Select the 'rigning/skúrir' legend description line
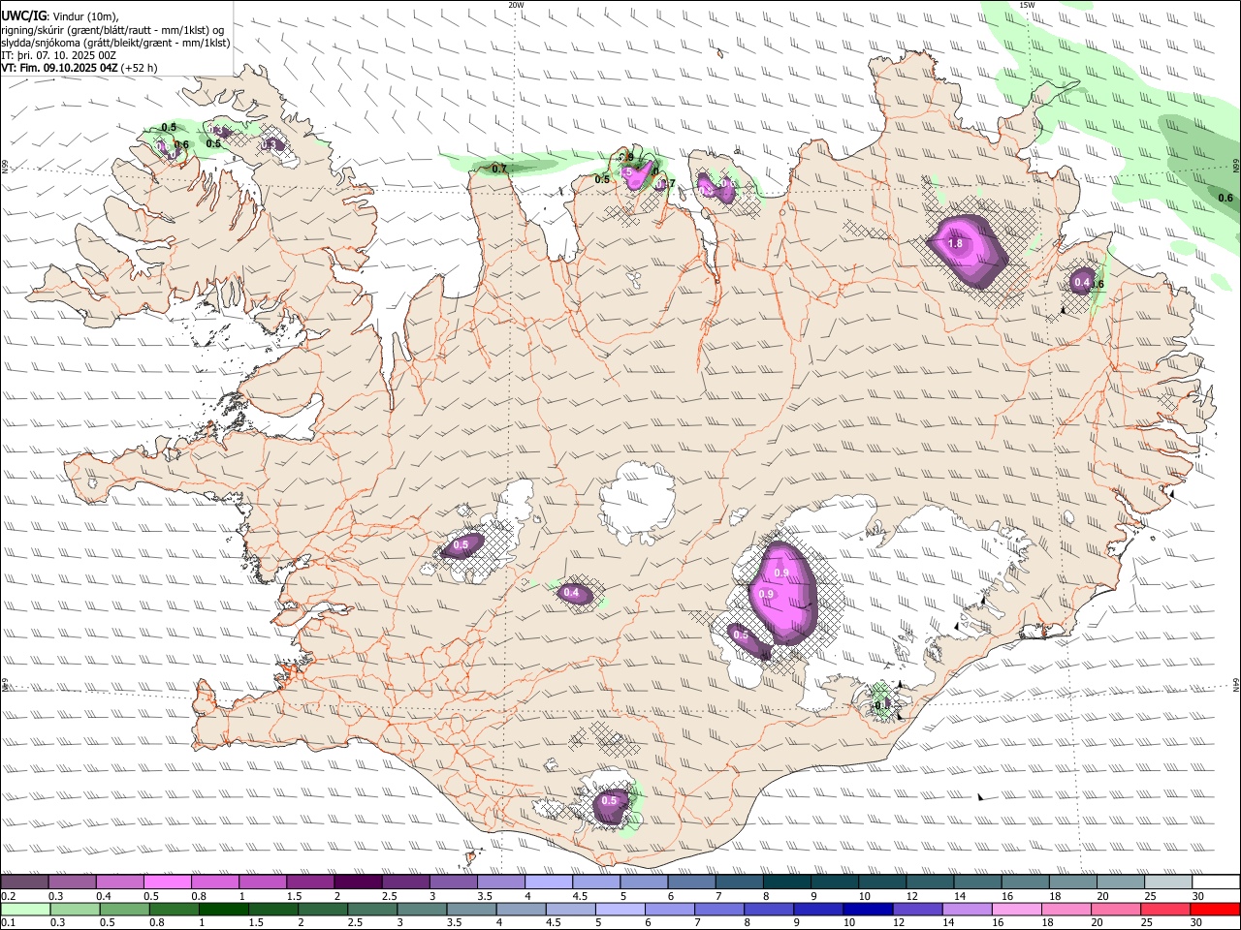The image size is (1241, 930). (112, 29)
